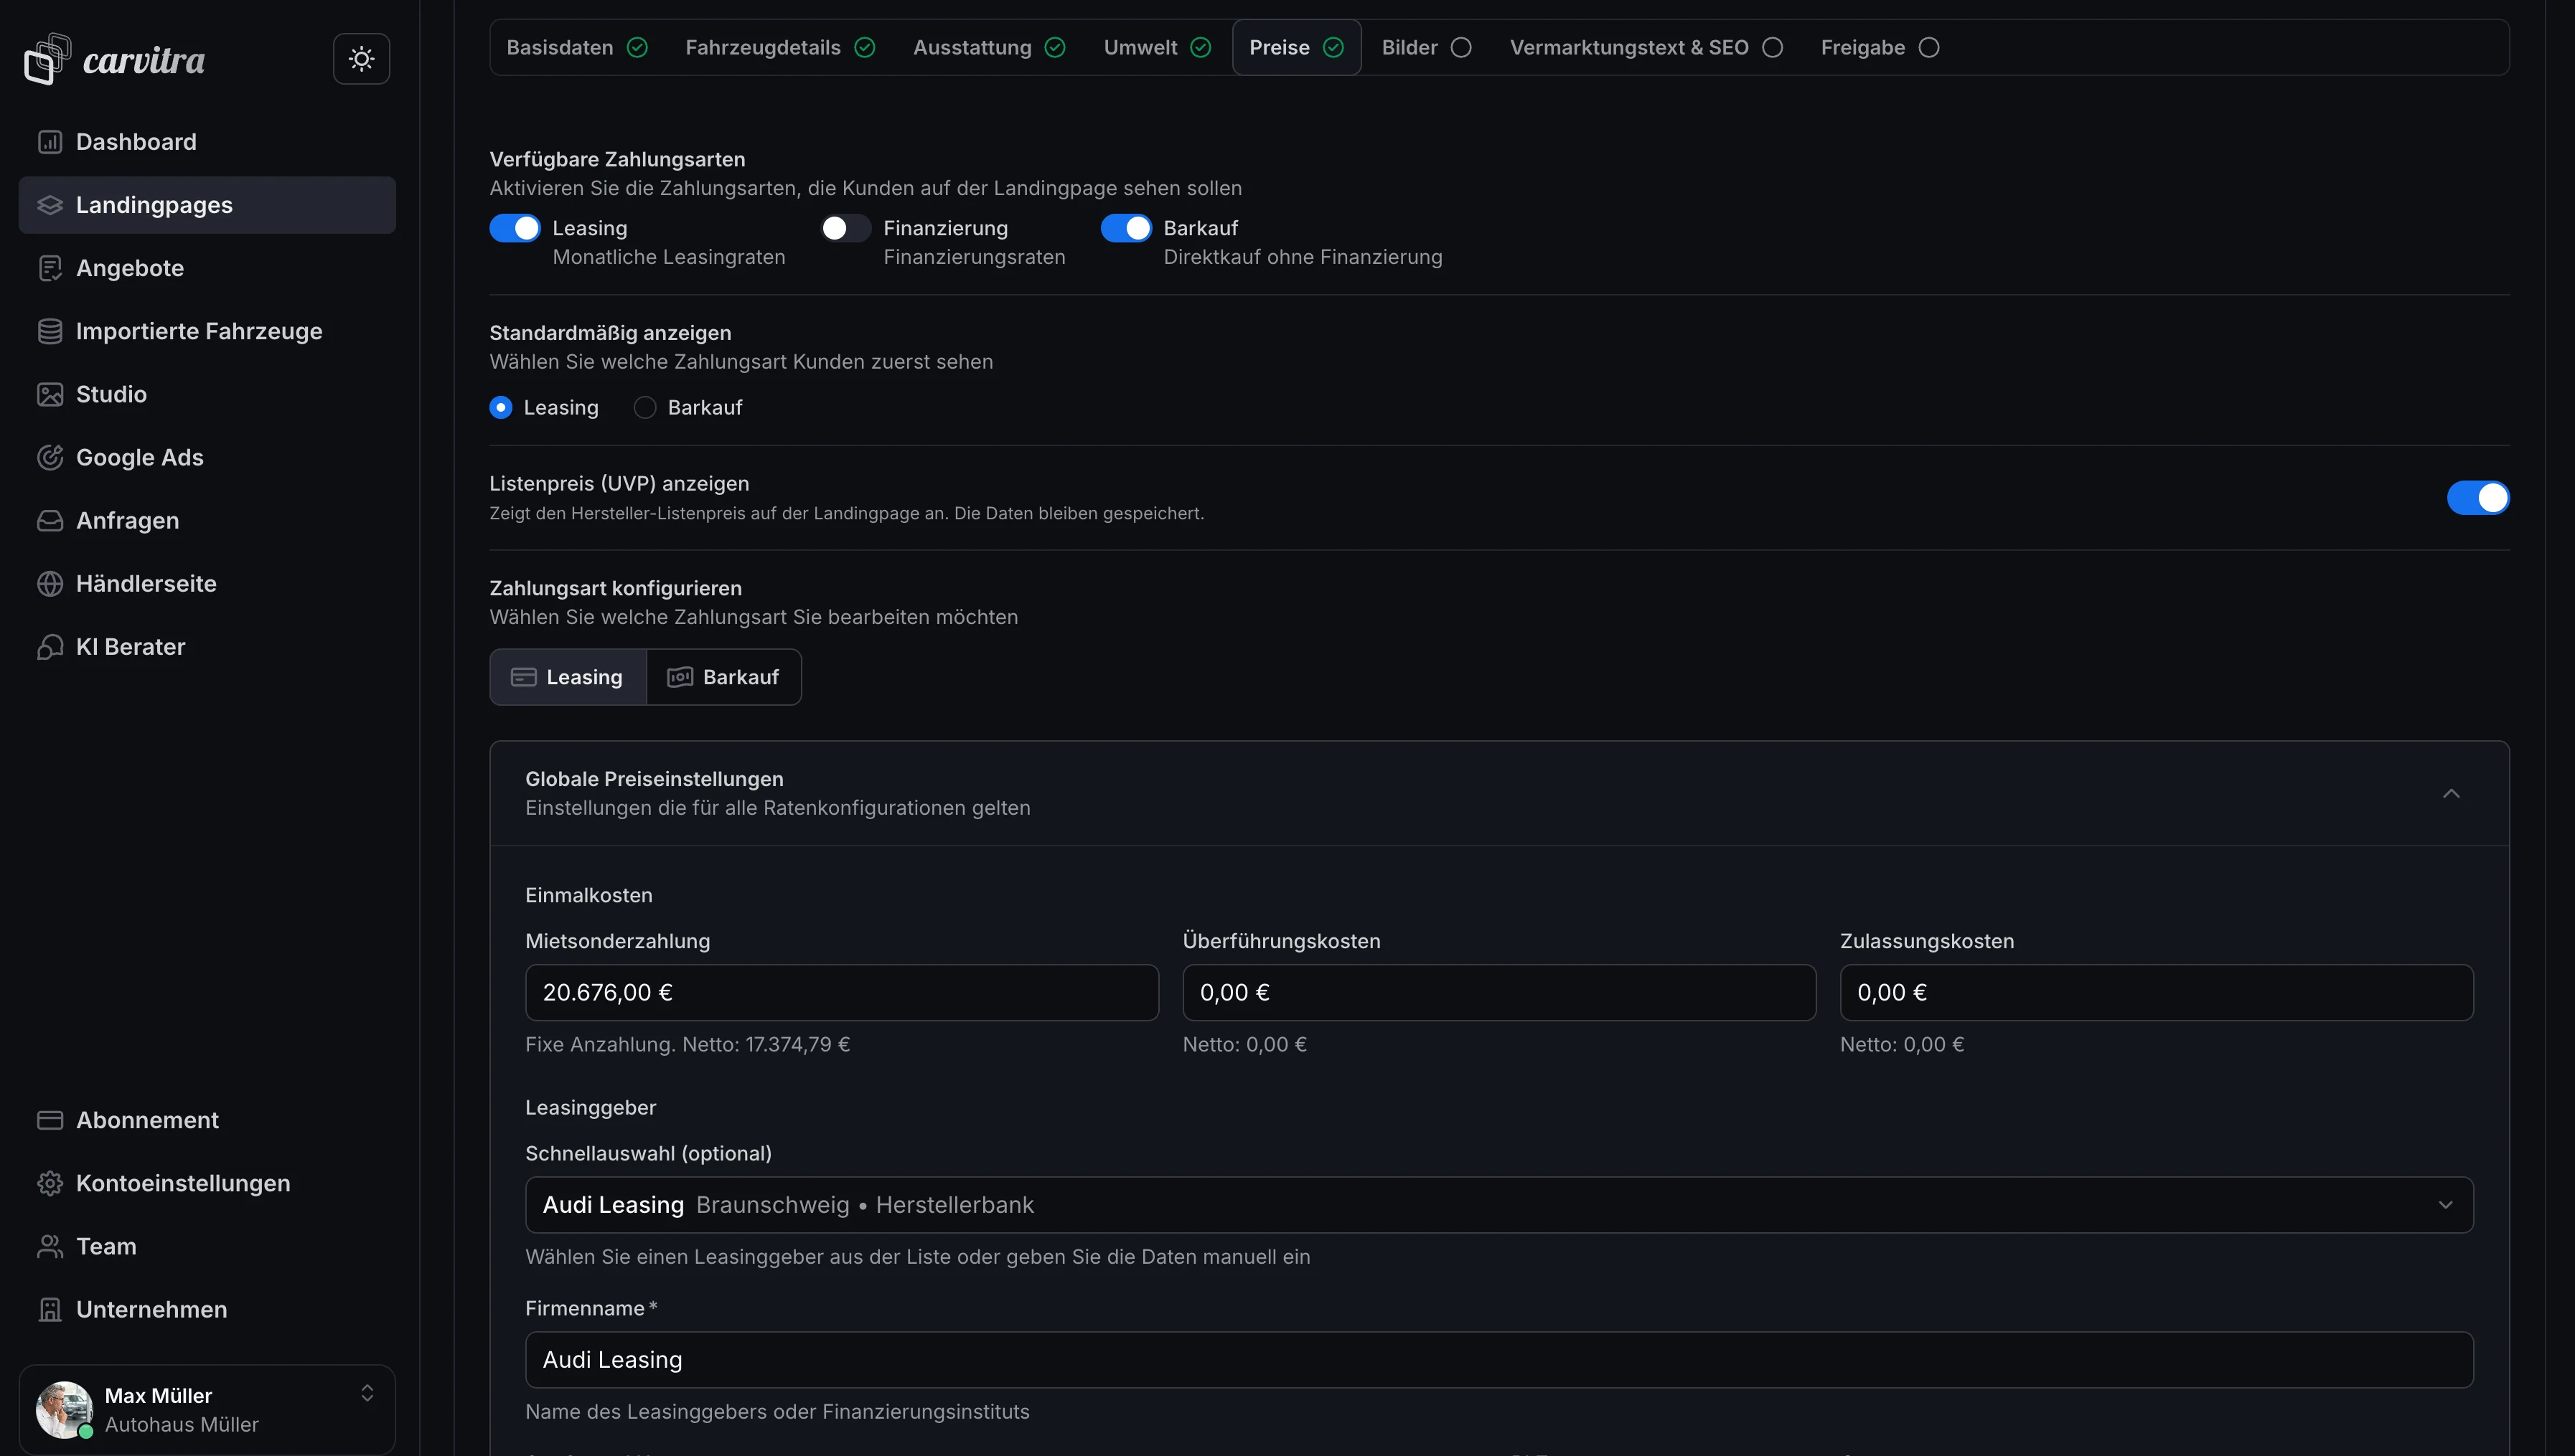Open the Bilder tab
Viewport: 2575px width, 1456px height.
1427,47
